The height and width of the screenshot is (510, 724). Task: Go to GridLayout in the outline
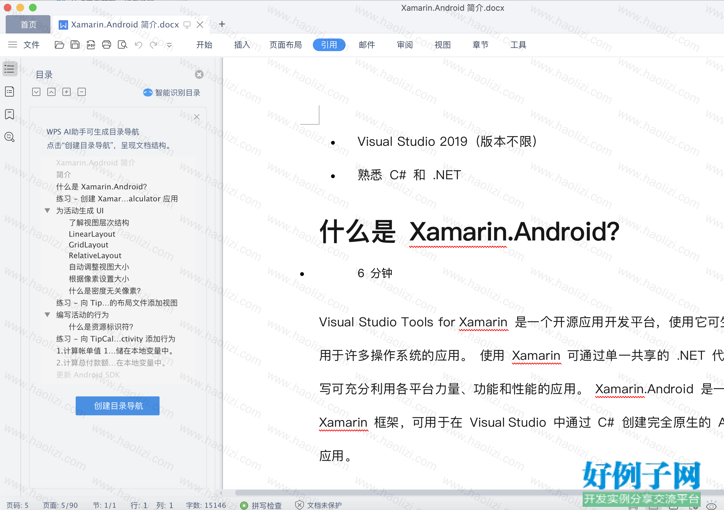coord(89,245)
